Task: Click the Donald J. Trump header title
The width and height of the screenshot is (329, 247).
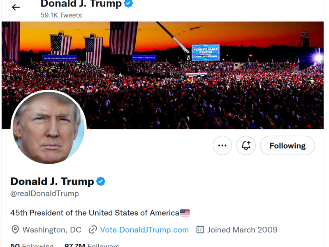Action: coord(81,4)
